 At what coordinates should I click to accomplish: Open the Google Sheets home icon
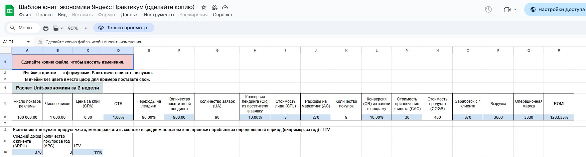coord(10,10)
